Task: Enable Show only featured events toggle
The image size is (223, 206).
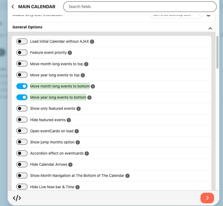Action: (x=22, y=108)
